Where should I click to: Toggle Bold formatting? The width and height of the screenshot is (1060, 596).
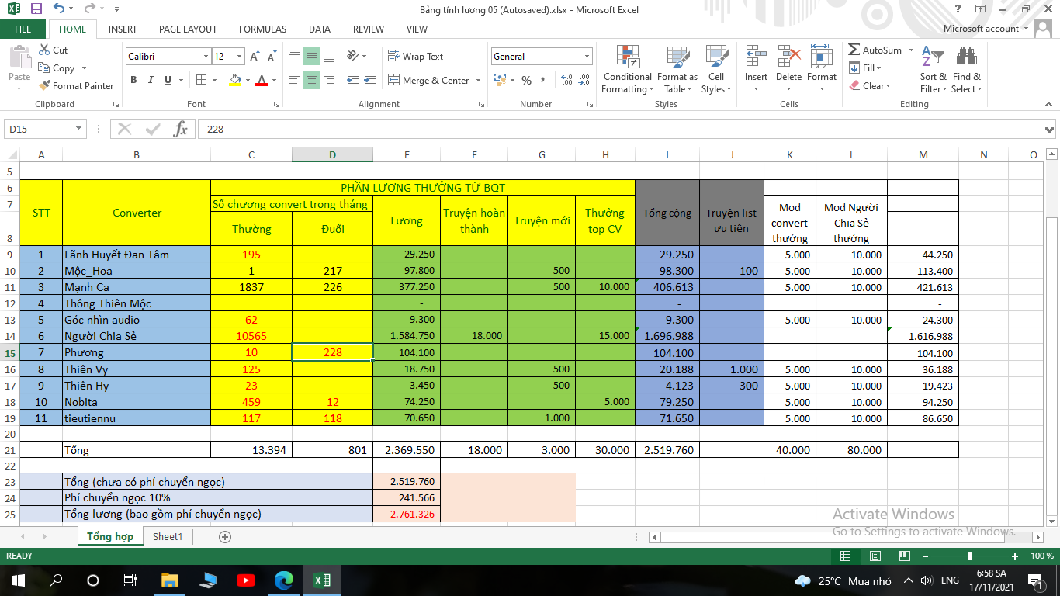point(133,80)
